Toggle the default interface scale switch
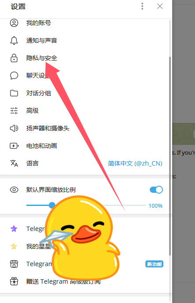195x303 pixels. [x=156, y=190]
